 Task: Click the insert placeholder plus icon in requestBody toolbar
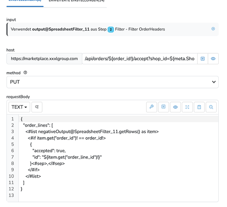(164, 107)
